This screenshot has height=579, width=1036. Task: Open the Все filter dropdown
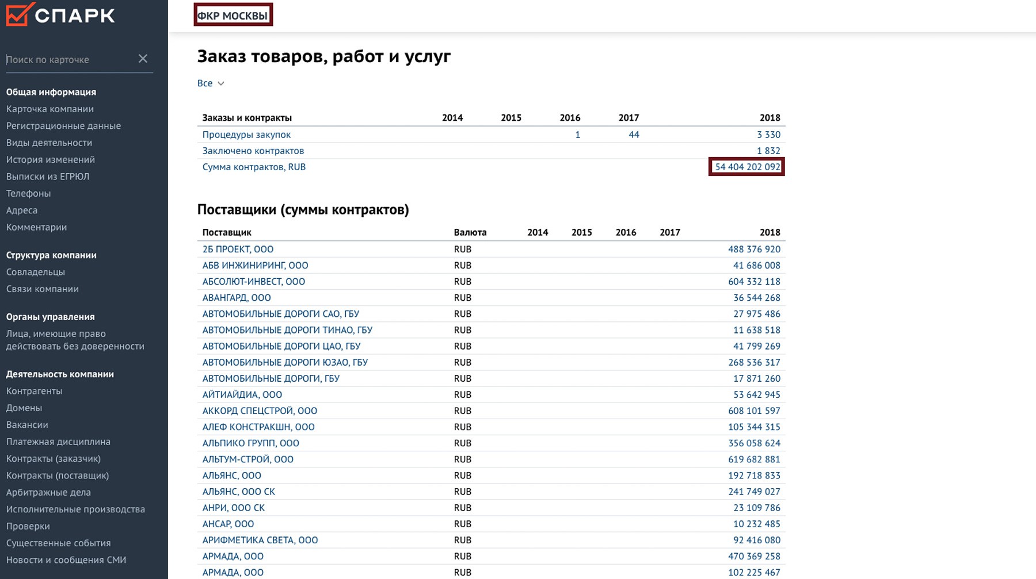211,83
